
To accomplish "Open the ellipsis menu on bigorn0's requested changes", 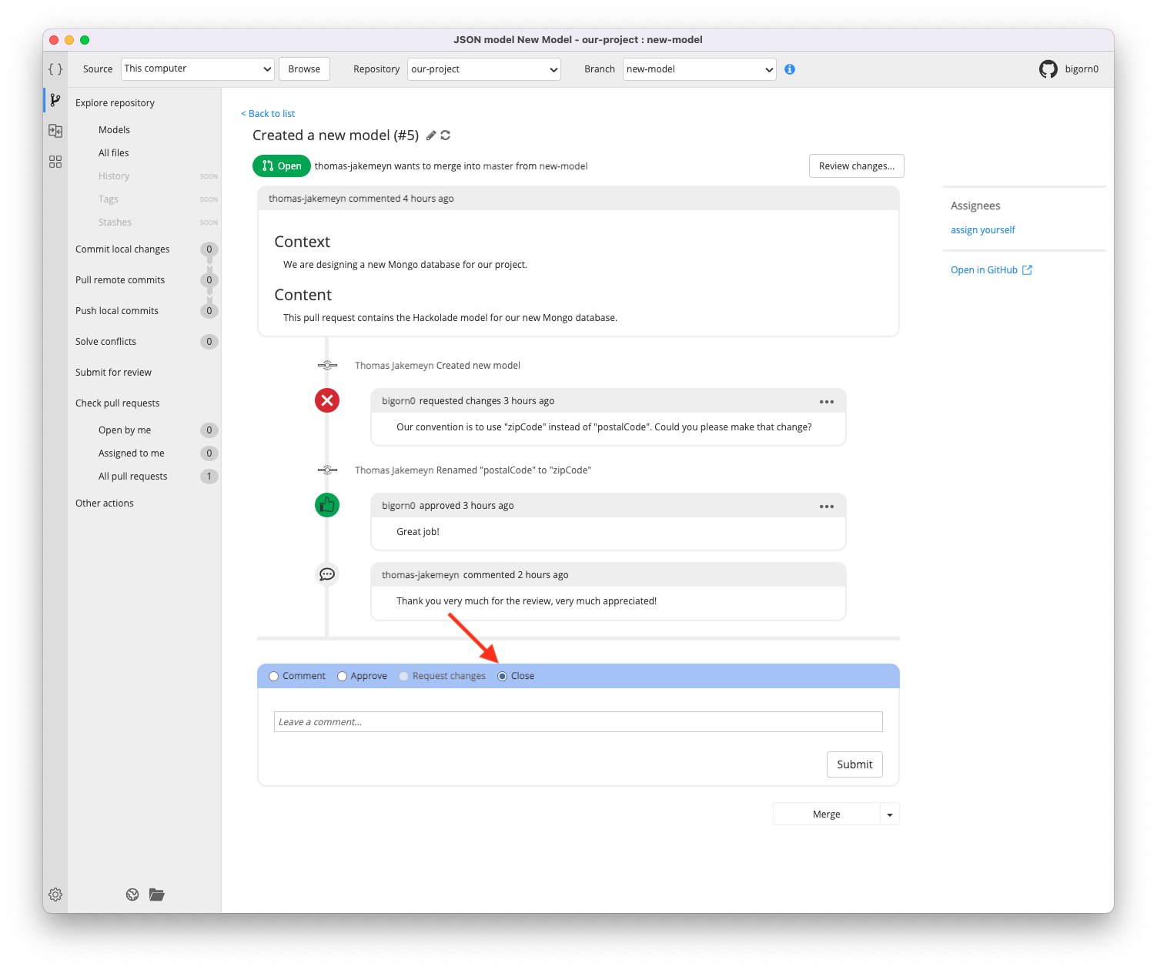I will click(x=827, y=401).
